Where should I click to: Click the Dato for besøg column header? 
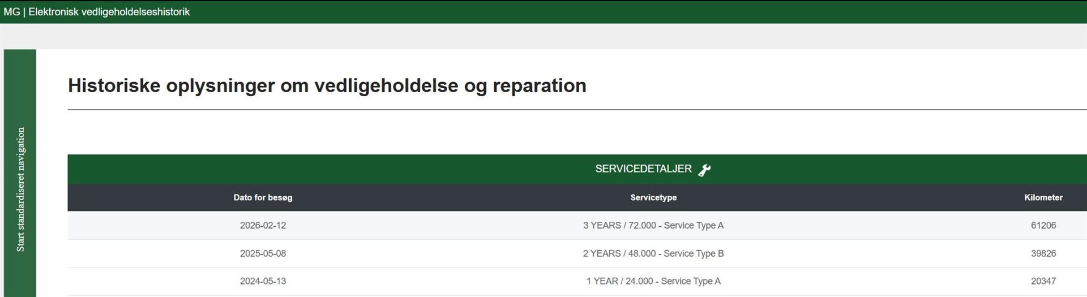(263, 197)
